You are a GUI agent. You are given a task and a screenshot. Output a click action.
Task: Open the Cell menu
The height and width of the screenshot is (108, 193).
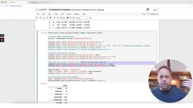62,14
